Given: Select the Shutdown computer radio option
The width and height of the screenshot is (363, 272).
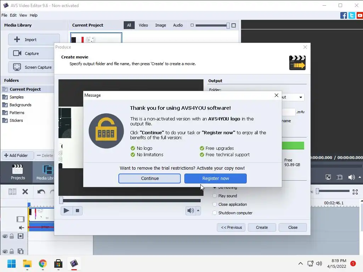Looking at the screenshot, I should [x=214, y=213].
